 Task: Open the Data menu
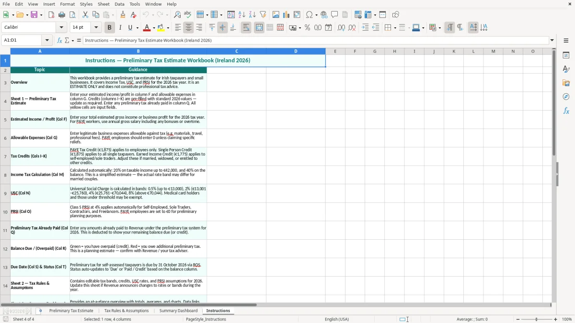click(x=119, y=4)
